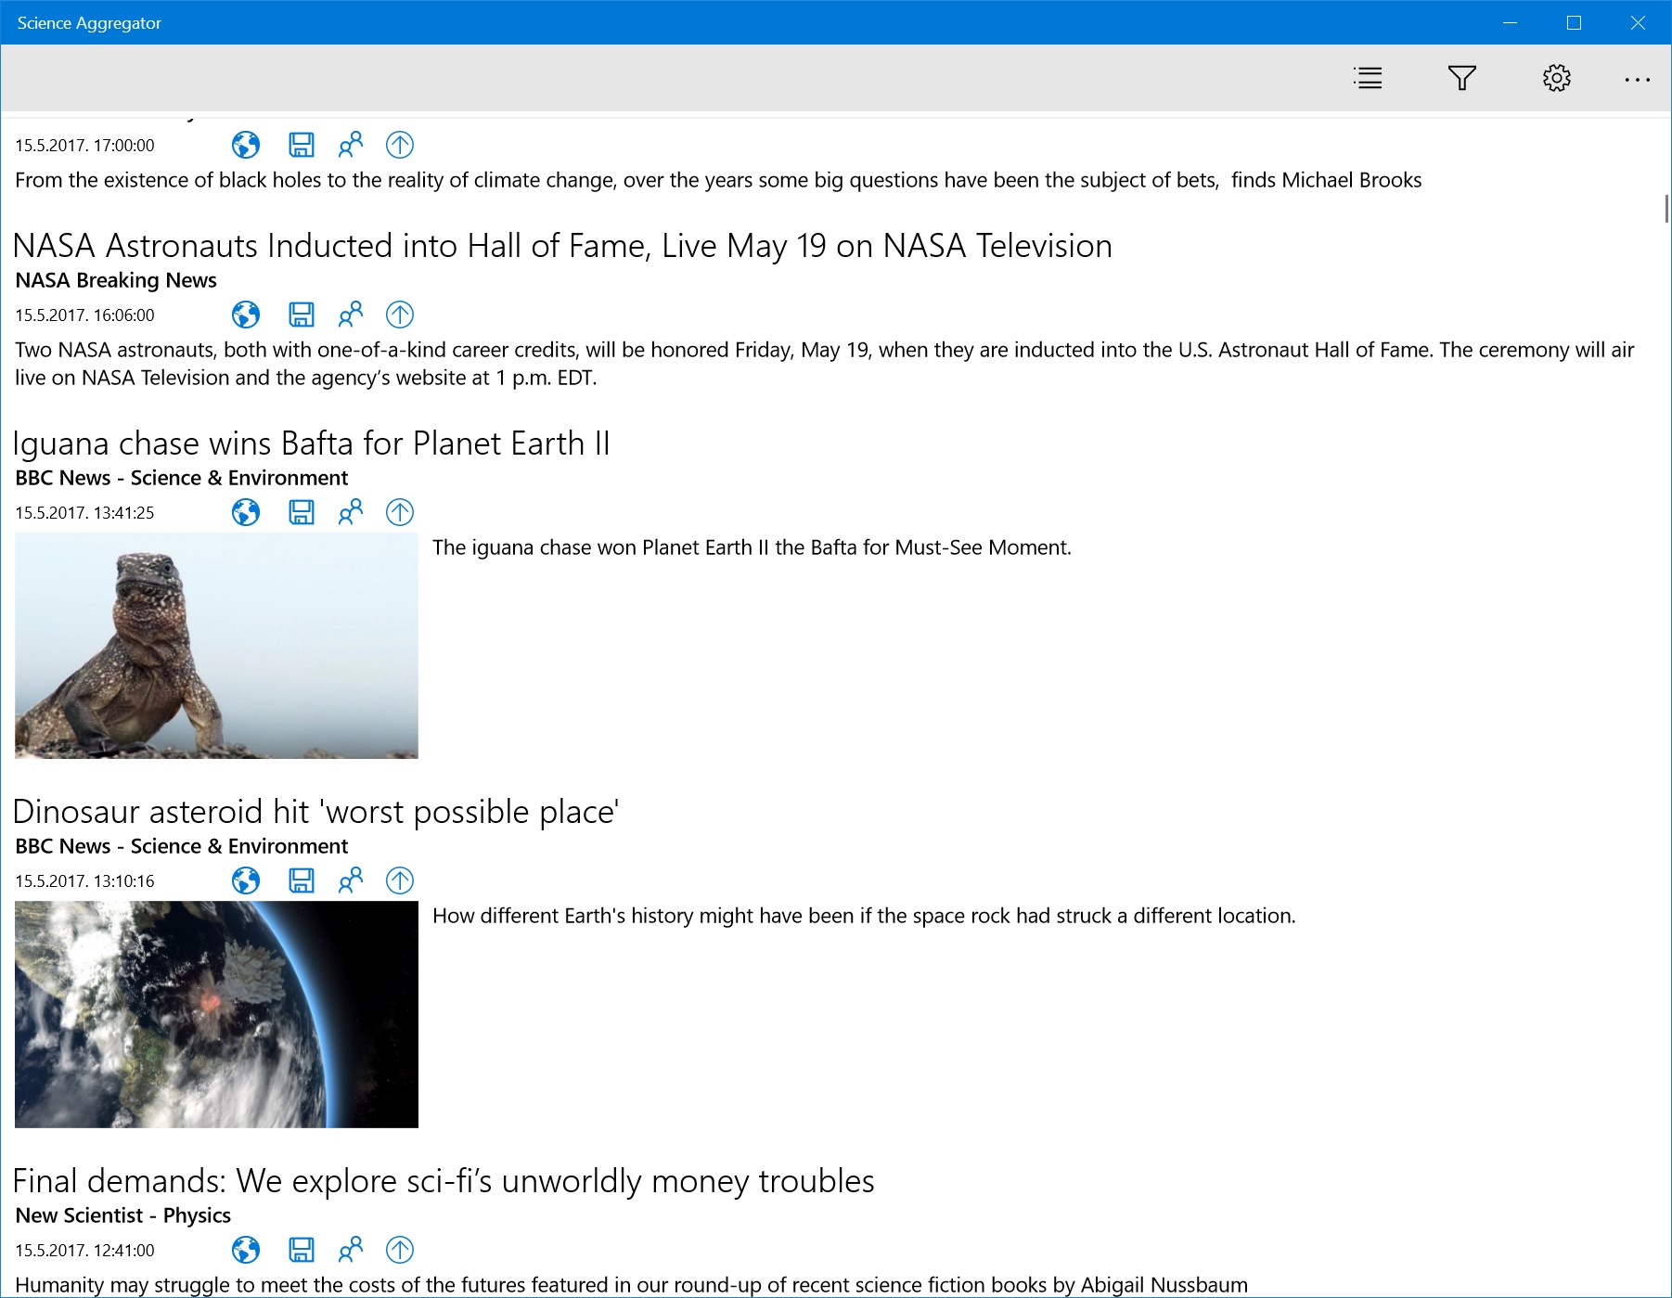Viewport: 1672px width, 1298px height.
Task: Open the filter funnel icon
Action: [x=1462, y=78]
